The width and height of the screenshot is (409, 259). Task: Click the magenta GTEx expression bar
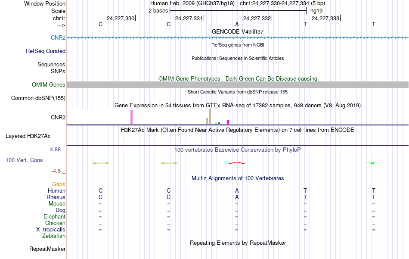[x=228, y=122]
